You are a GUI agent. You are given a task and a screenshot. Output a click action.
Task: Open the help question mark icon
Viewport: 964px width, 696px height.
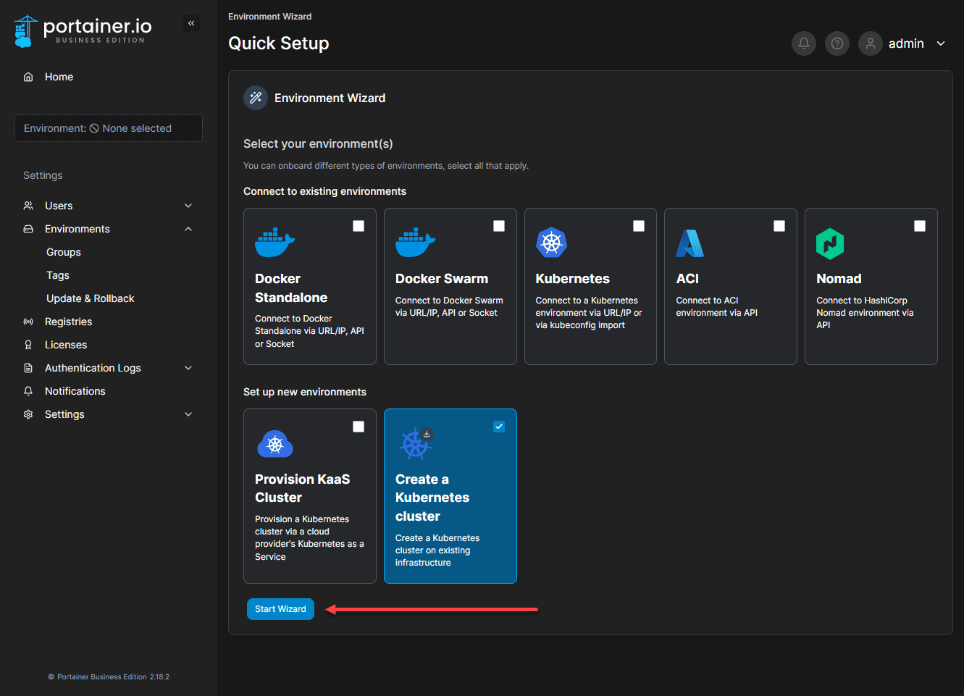coord(837,43)
